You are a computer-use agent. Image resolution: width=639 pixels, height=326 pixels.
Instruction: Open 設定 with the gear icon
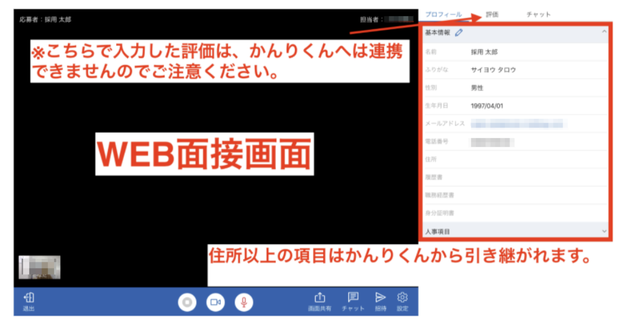pos(403,300)
